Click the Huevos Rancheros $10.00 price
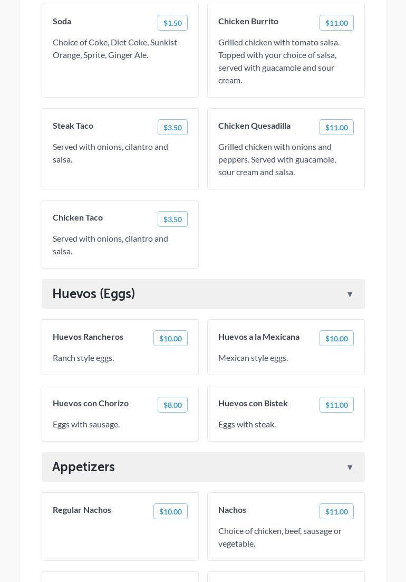406x582 pixels. [x=170, y=338]
